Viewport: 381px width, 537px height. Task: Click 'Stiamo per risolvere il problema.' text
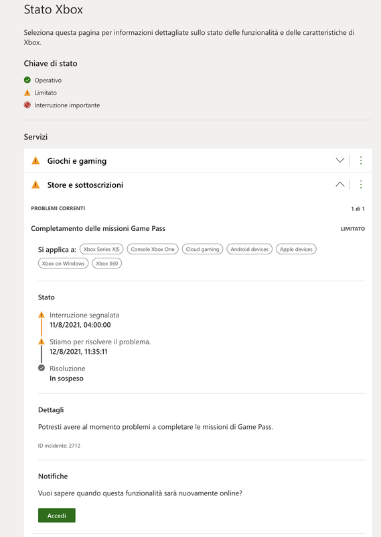click(x=100, y=342)
